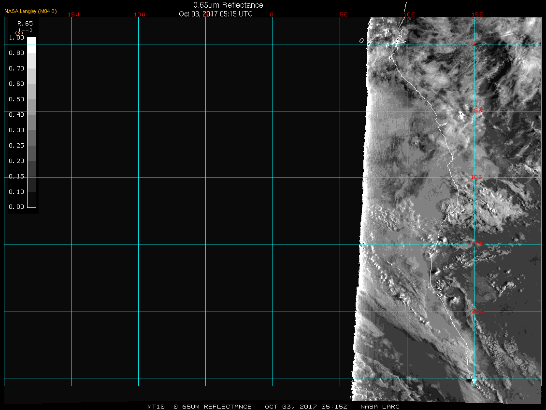Click the '0.30' colorbar value
This screenshot has height=410, width=546.
(16, 130)
